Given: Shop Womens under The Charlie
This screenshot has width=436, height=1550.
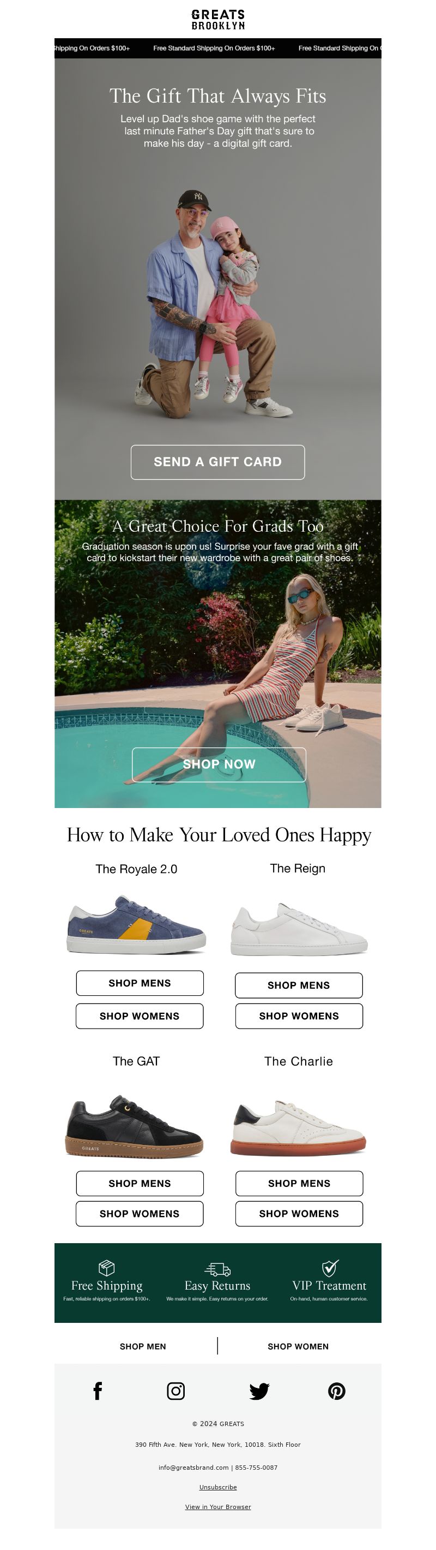Looking at the screenshot, I should point(299,1213).
